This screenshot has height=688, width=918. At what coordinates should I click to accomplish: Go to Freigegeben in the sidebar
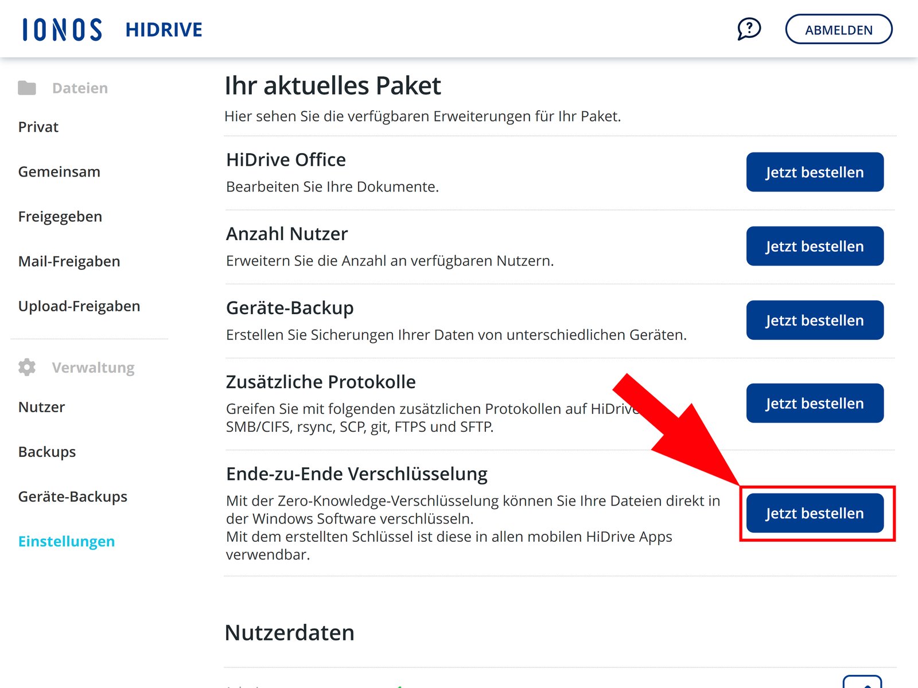60,217
